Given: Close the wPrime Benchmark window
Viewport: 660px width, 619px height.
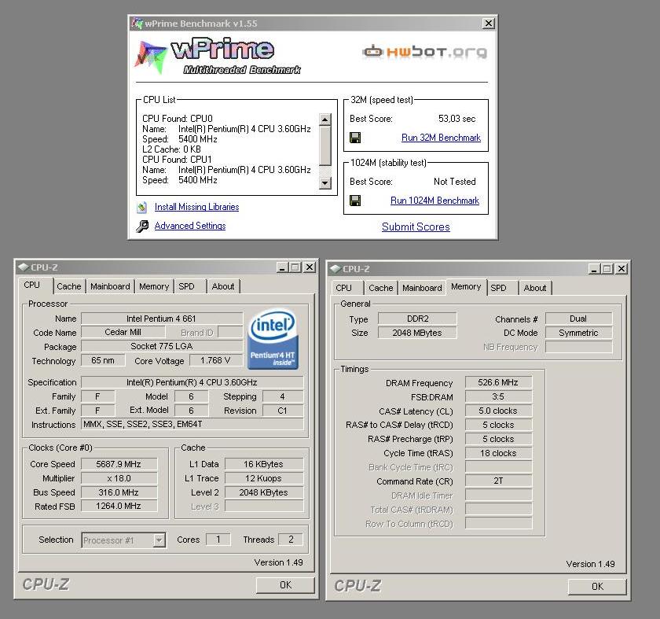Looking at the screenshot, I should click(488, 24).
